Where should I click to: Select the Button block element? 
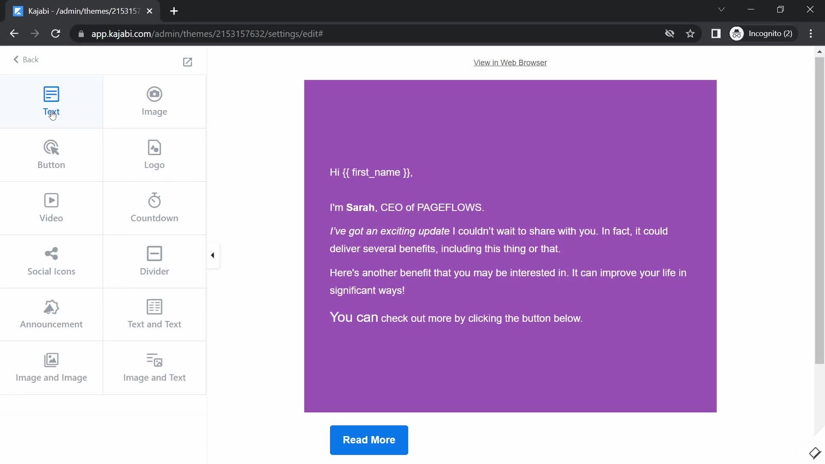point(51,153)
